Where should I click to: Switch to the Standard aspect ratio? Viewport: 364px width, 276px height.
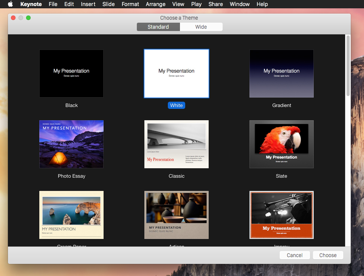pos(158,27)
